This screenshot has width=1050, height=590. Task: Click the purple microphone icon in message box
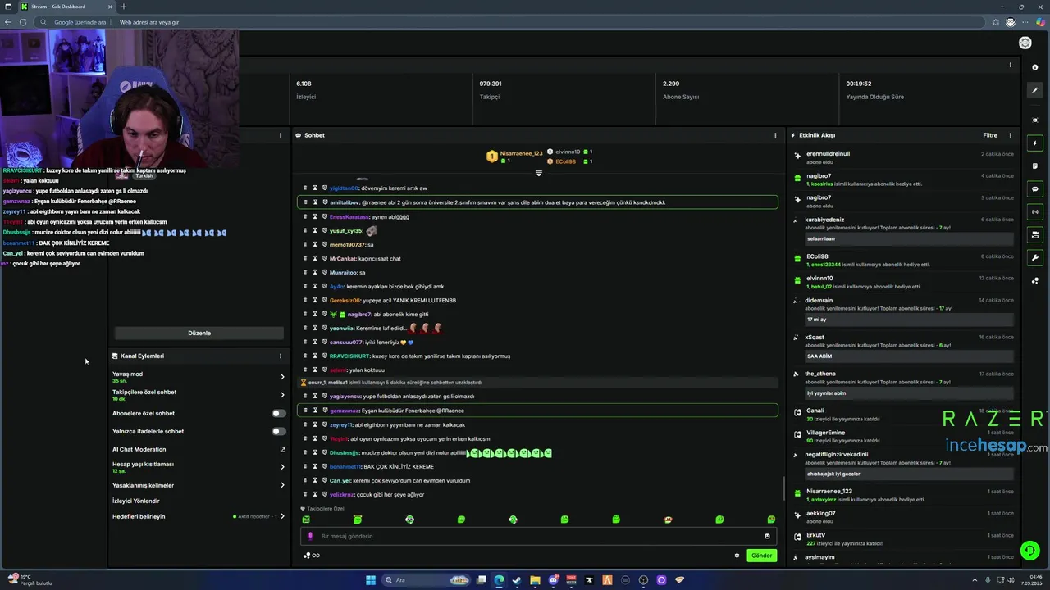tap(310, 536)
